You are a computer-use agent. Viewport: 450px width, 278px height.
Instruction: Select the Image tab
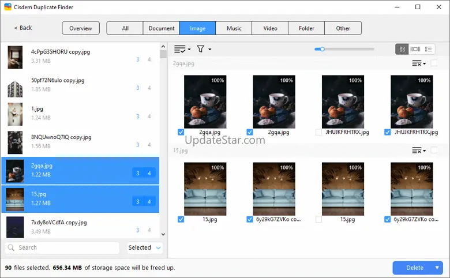197,28
